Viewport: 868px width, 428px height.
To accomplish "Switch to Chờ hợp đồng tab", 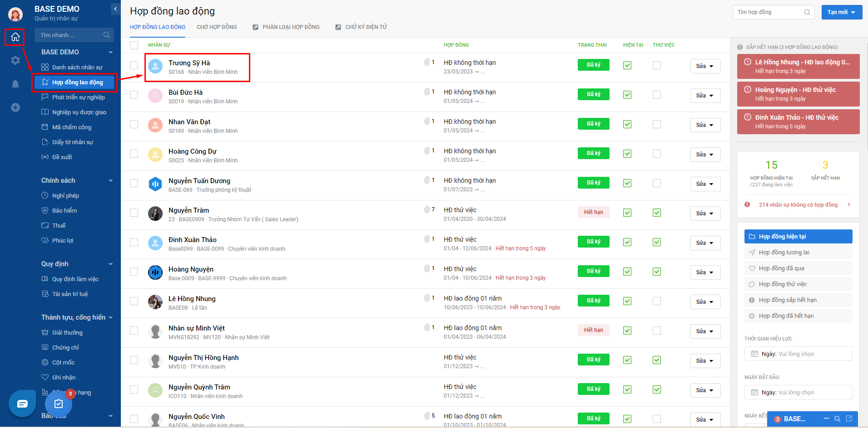I will pyautogui.click(x=217, y=27).
